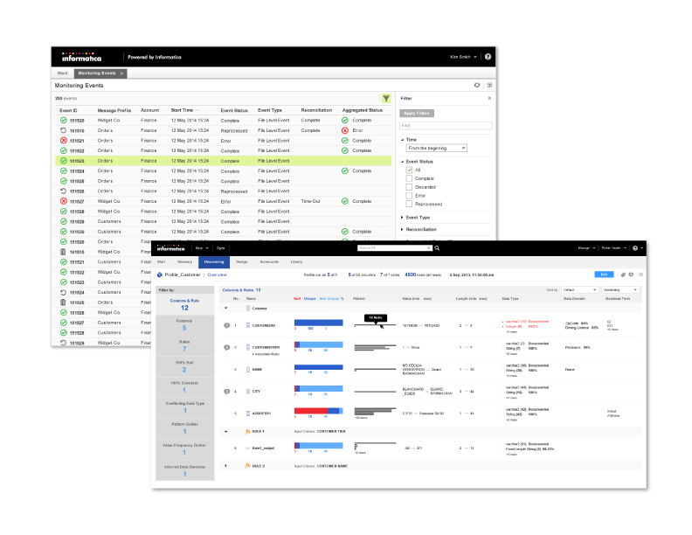Click fx icon of RULE 2
This screenshot has width=692, height=535.
(247, 466)
